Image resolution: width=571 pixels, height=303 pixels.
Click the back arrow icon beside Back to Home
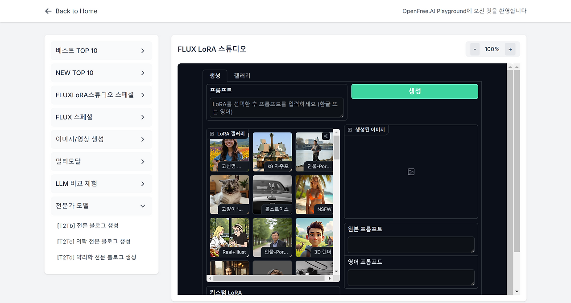48,11
